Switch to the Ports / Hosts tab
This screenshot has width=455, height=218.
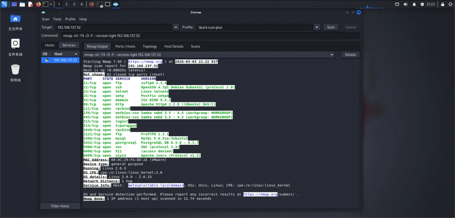click(125, 46)
